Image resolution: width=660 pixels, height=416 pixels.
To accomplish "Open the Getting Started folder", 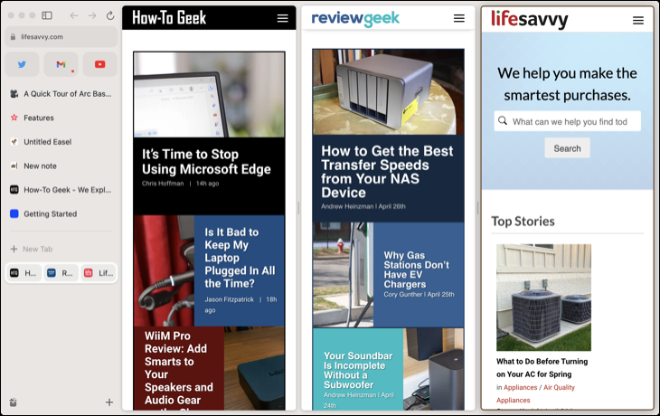I will [x=61, y=214].
